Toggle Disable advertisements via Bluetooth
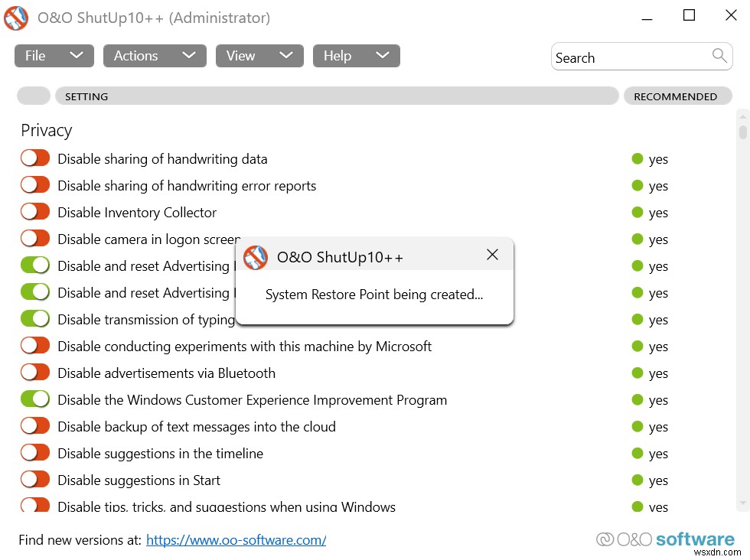This screenshot has height=560, width=750. click(35, 373)
